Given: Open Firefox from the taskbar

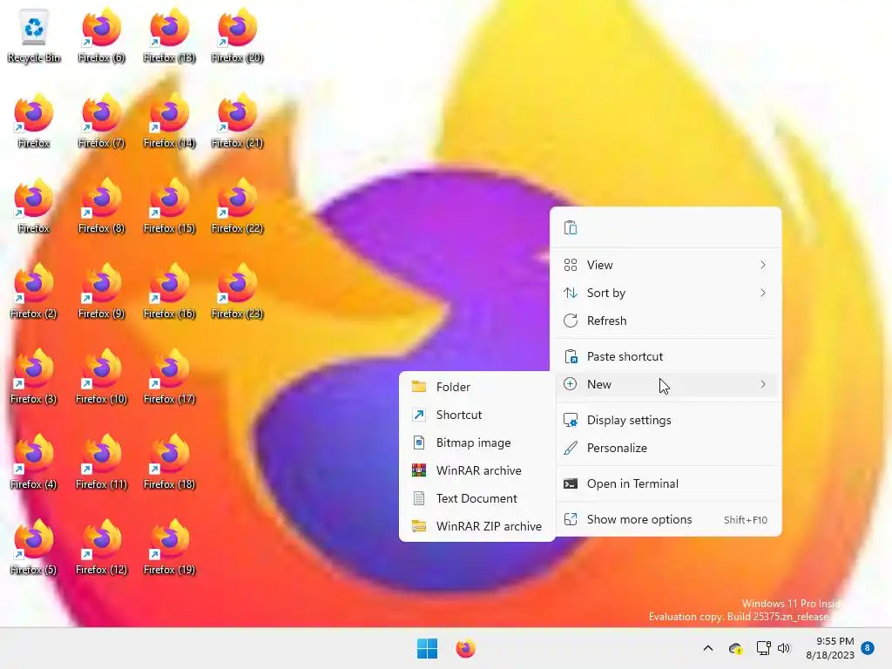Looking at the screenshot, I should click(465, 648).
